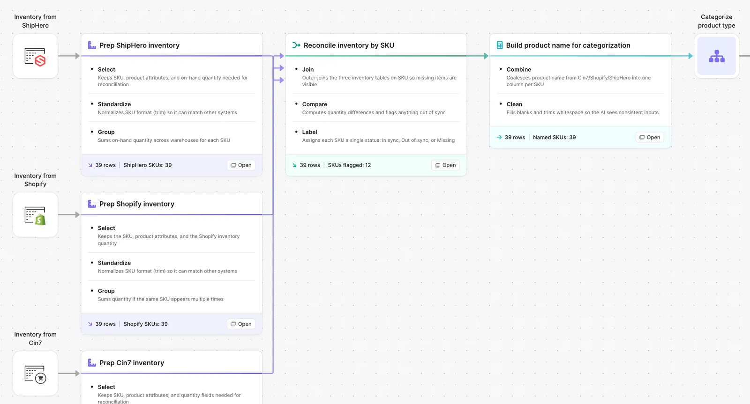Open the Prep Shopify inventory table
This screenshot has width=750, height=404.
click(241, 324)
